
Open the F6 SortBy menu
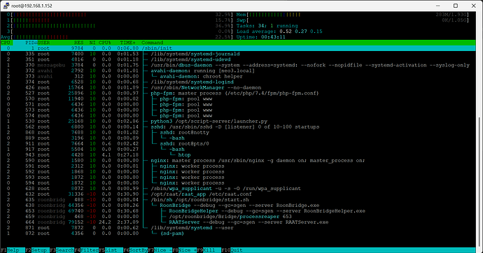click(136, 250)
